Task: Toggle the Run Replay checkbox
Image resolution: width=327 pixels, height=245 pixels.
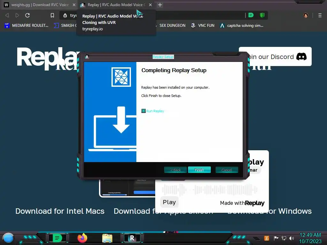Action: coord(143,111)
